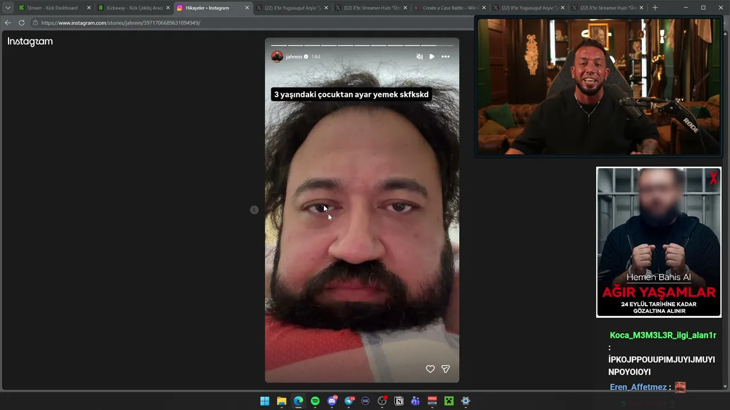Click the story caption text about 3 yaşındaki çocuktan

(x=351, y=95)
